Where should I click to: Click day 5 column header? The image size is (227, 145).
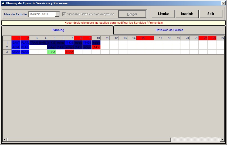tap(52, 38)
